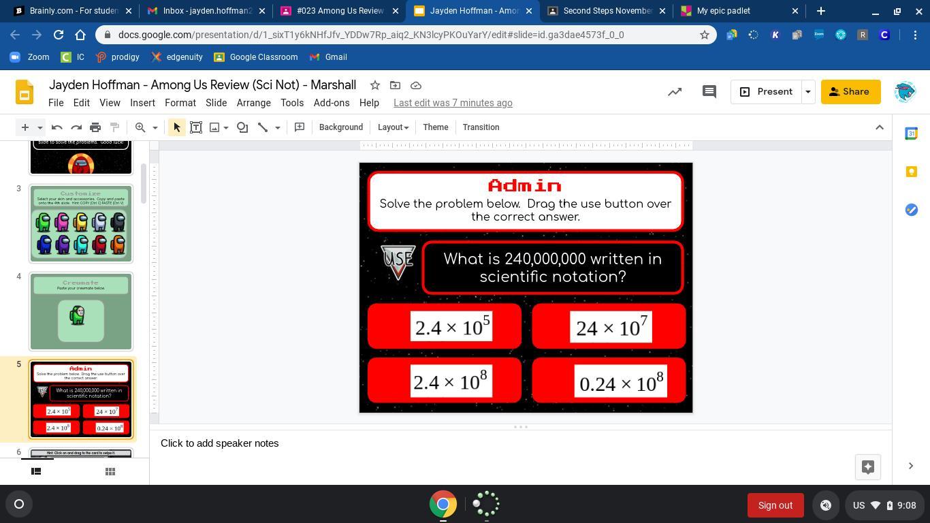The height and width of the screenshot is (523, 930).
Task: Click the Sign out button in shelf
Action: click(x=775, y=505)
